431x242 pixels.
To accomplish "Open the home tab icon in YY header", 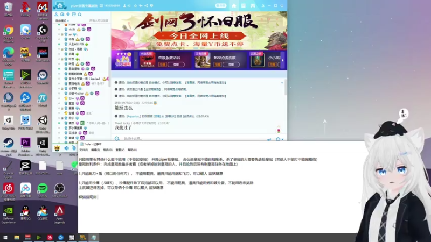I will pyautogui.click(x=234, y=5).
